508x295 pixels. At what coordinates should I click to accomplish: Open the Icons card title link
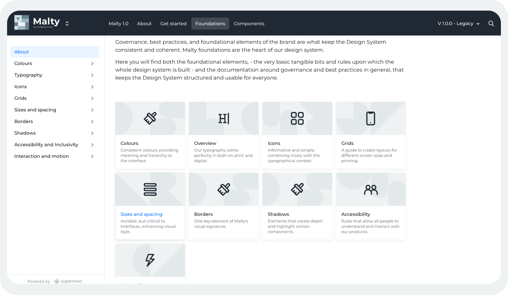[x=274, y=143]
